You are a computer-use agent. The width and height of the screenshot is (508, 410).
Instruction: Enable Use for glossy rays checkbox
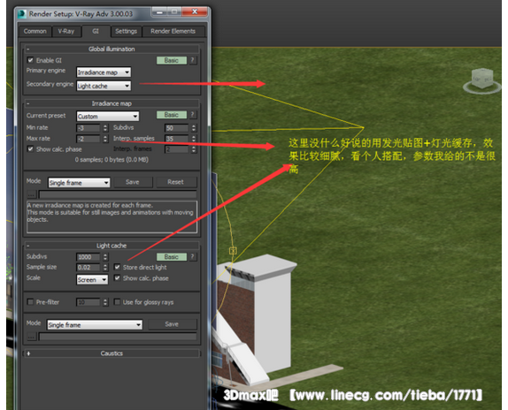point(118,302)
